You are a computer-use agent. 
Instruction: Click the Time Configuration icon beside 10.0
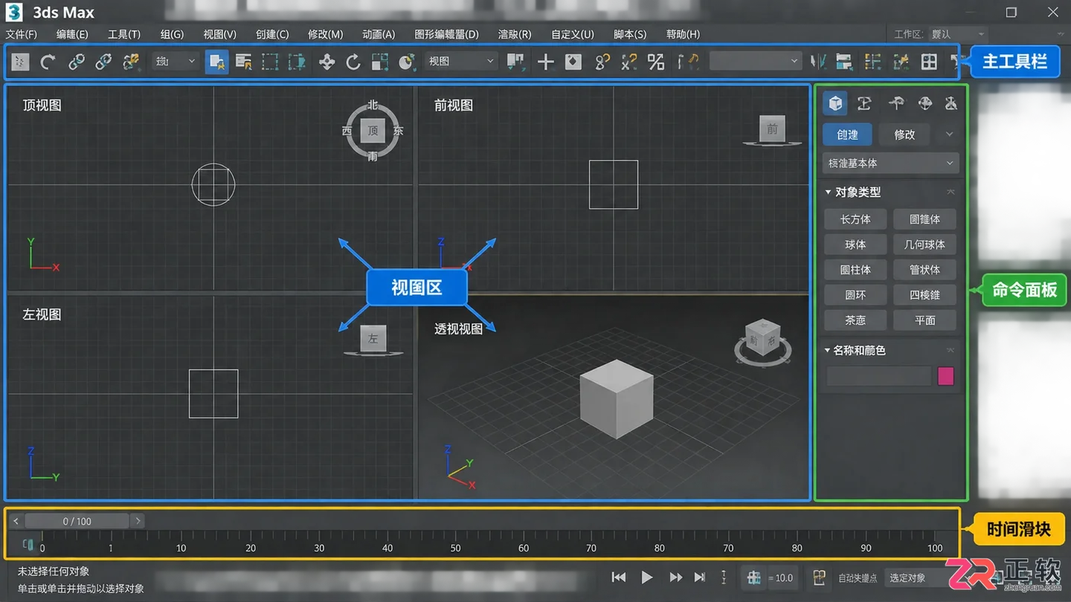pyautogui.click(x=753, y=577)
